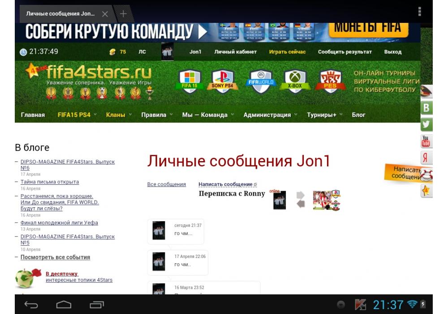Open the PES platform badge
The width and height of the screenshot is (448, 314).
click(330, 82)
